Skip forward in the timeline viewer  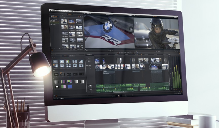[160, 51]
